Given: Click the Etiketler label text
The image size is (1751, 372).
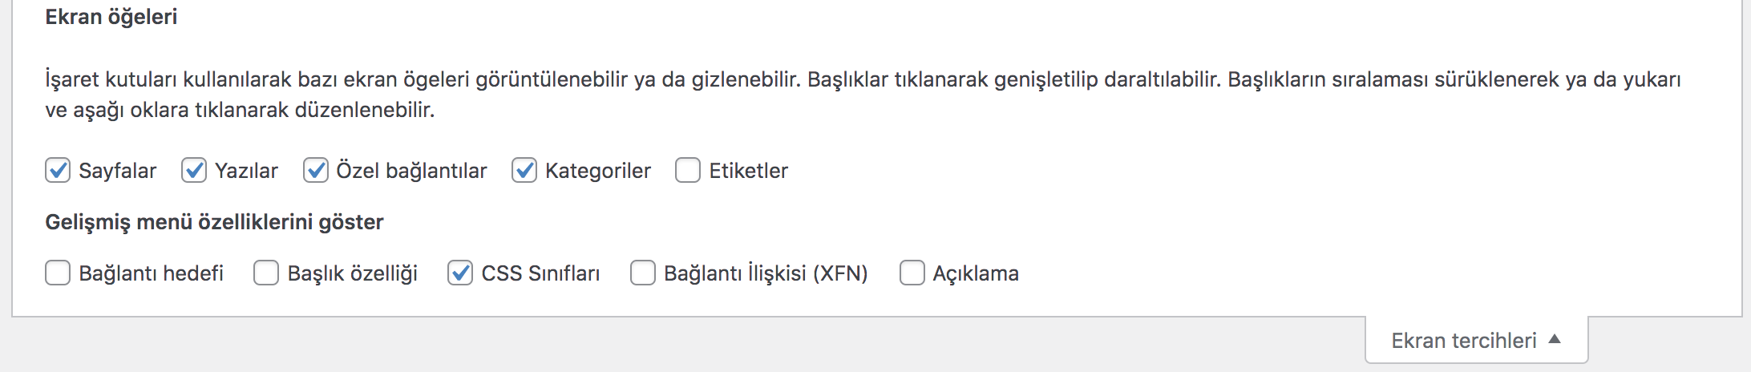Looking at the screenshot, I should [748, 171].
